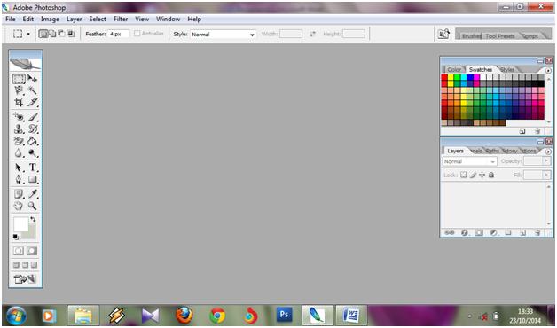Select the Type tool
This screenshot has height=328, width=557.
pyautogui.click(x=32, y=168)
